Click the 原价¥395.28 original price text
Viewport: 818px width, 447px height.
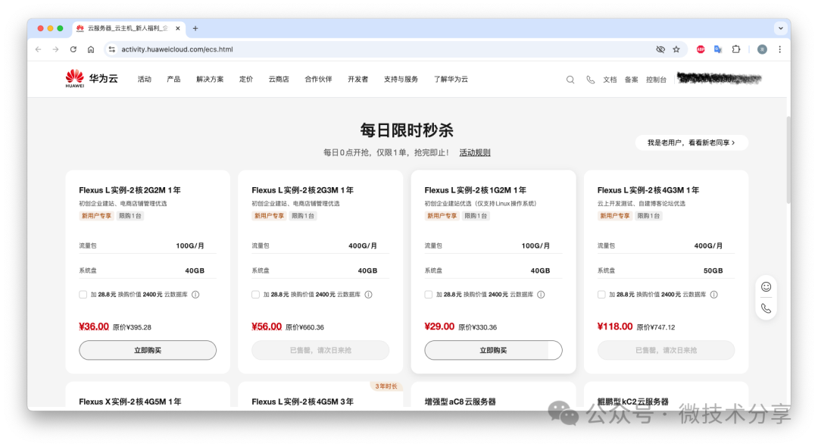132,327
